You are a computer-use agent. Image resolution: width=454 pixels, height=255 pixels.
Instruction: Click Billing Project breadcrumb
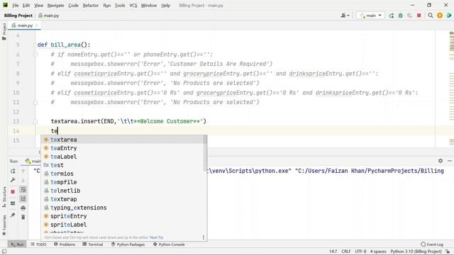coord(18,16)
